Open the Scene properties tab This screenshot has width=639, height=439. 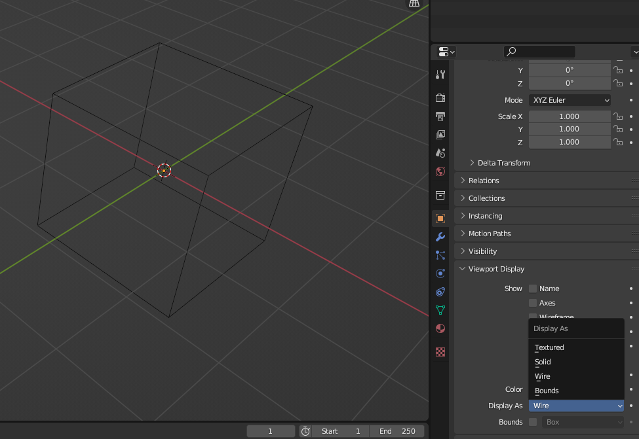(440, 153)
